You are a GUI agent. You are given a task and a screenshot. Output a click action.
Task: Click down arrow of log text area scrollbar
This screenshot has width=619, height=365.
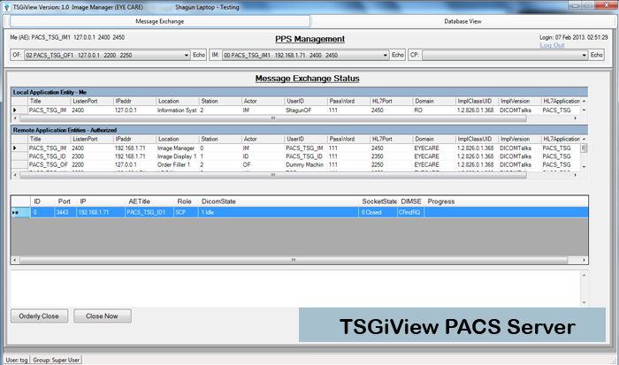(x=584, y=302)
